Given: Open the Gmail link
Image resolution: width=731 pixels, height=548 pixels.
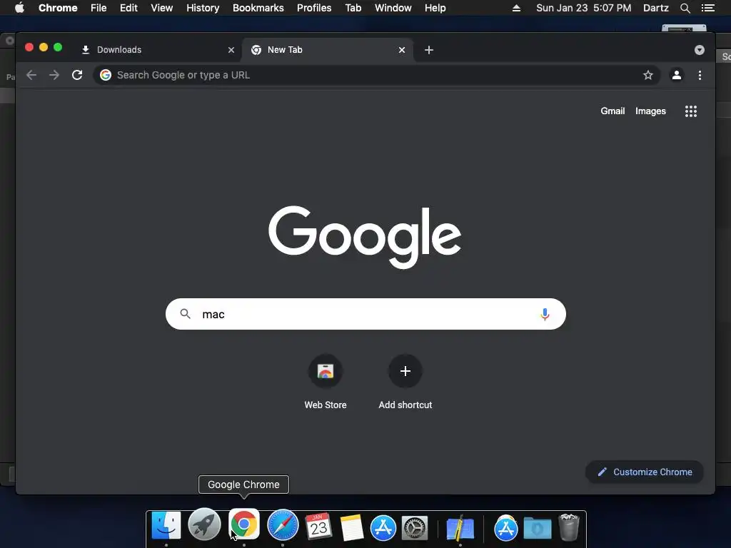Looking at the screenshot, I should click(612, 111).
